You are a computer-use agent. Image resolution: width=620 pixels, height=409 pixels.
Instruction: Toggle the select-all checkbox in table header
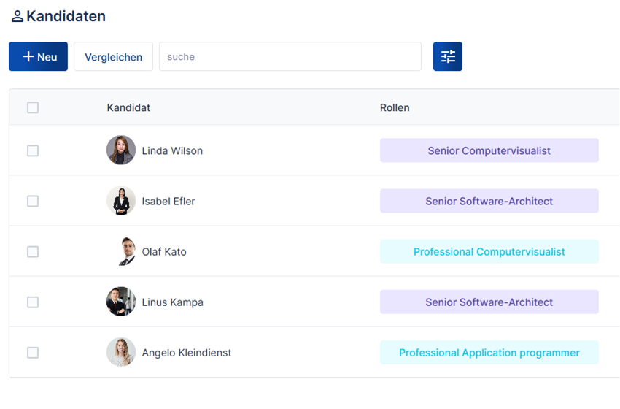click(x=33, y=107)
